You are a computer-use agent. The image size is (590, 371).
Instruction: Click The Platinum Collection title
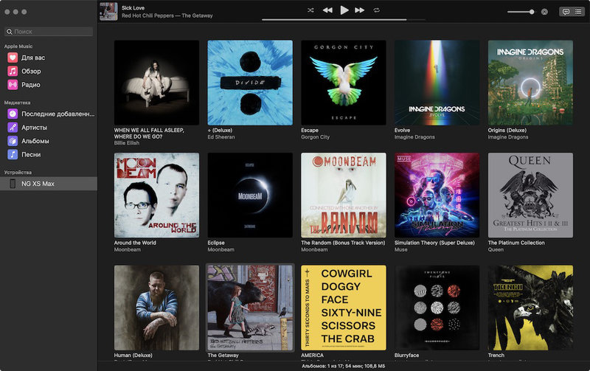tap(516, 243)
